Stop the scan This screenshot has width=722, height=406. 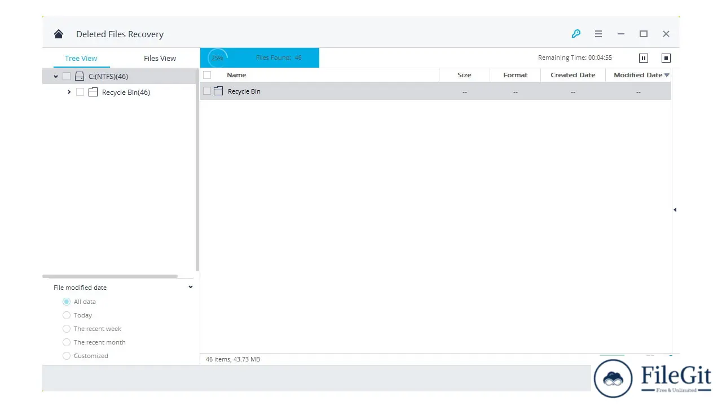click(666, 58)
